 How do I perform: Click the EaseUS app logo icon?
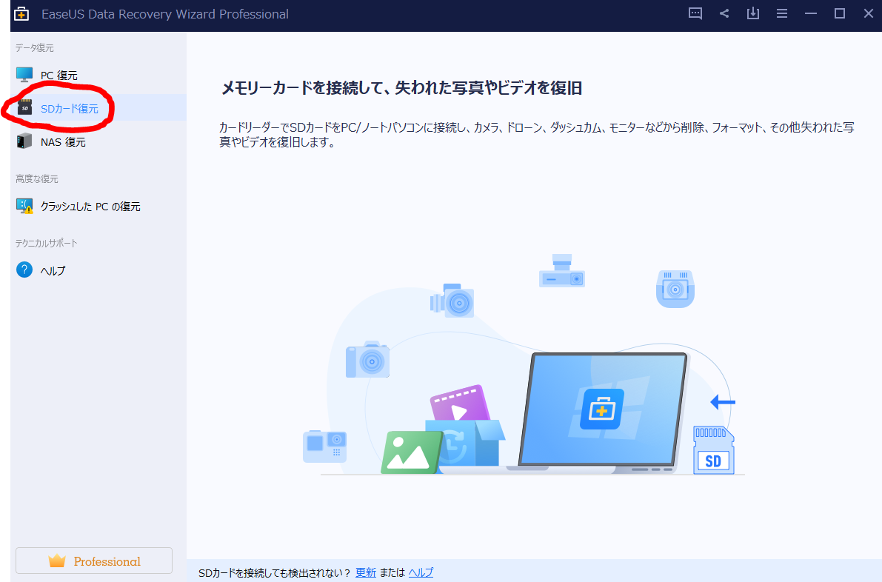tap(21, 13)
